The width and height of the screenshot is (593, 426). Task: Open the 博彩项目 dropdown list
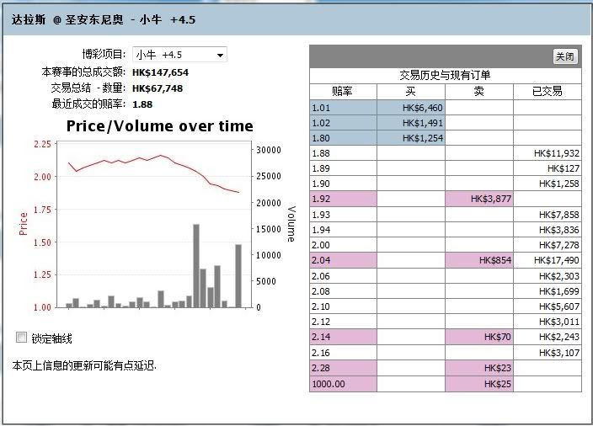point(179,55)
